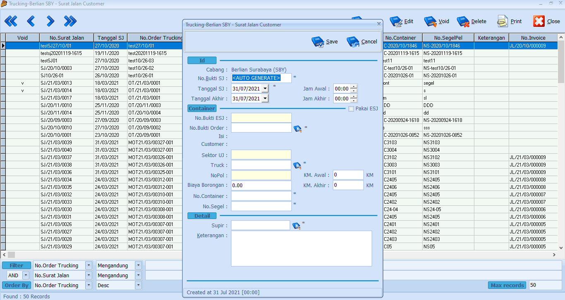Enable the Pakai ESJ checkbox

[x=351, y=109]
